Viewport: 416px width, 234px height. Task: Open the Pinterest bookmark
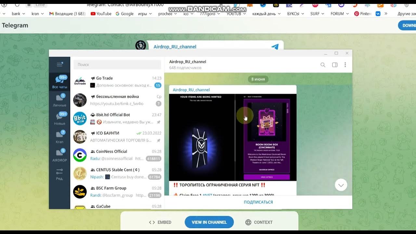click(363, 14)
